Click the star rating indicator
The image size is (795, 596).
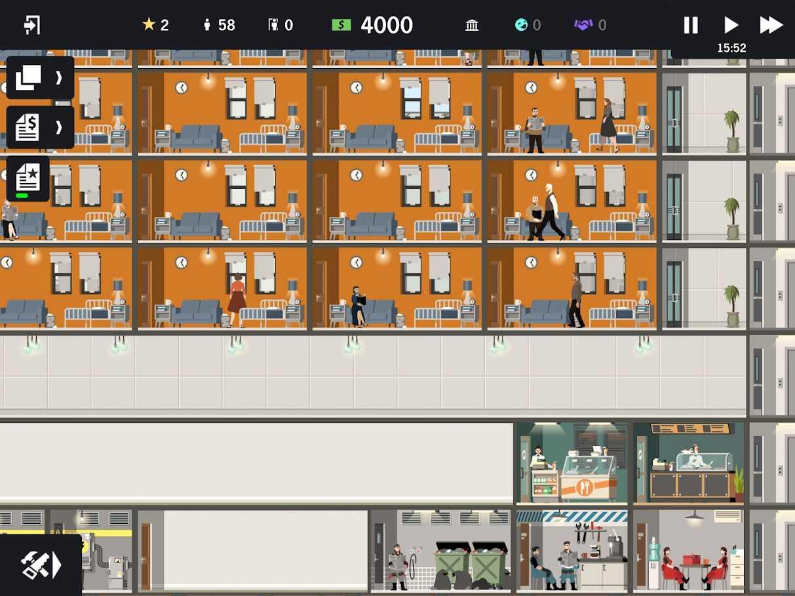(x=151, y=25)
